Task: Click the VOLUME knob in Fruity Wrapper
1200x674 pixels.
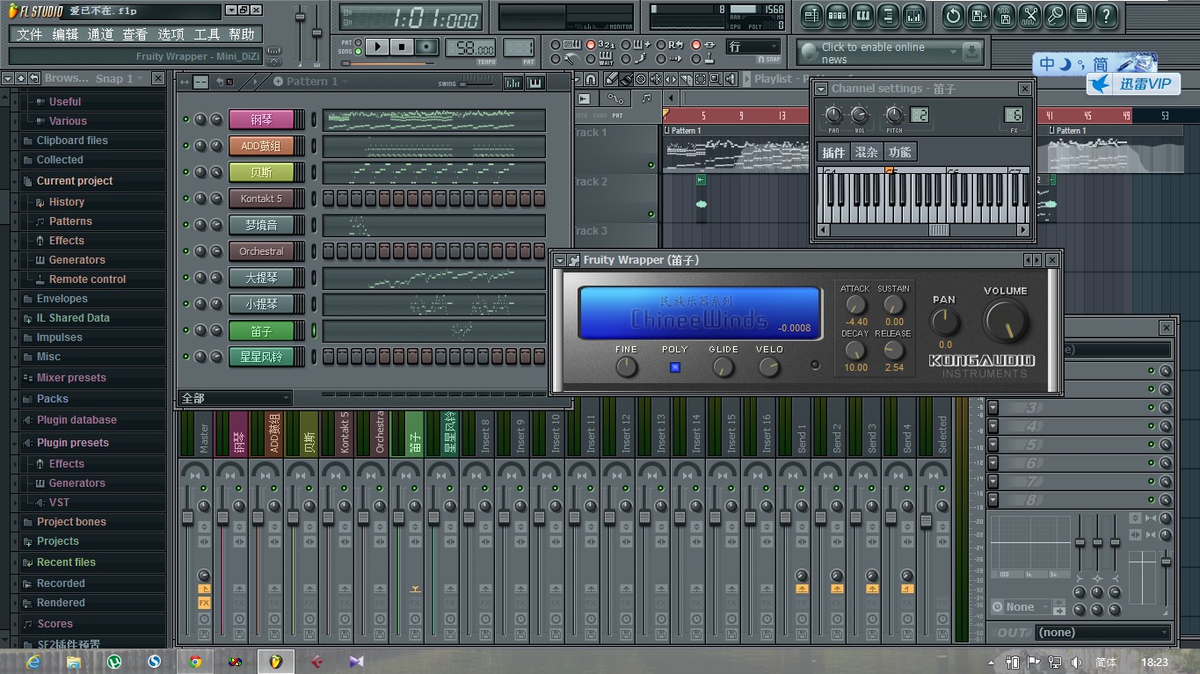Action: tap(1006, 321)
